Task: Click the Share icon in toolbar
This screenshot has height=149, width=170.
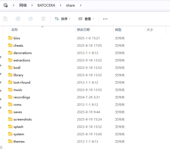Action: (x=31, y=19)
